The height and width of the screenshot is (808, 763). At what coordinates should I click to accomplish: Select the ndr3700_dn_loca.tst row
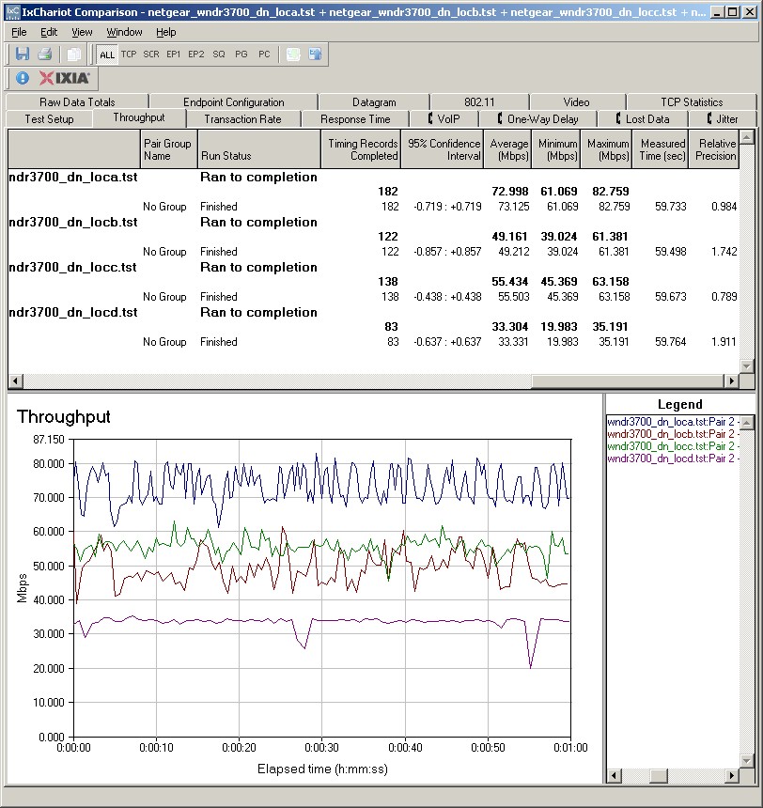374,177
